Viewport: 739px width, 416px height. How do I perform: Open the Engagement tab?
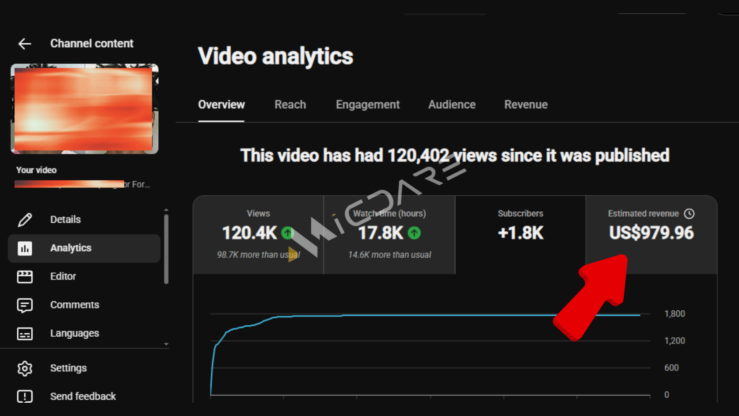click(x=368, y=105)
